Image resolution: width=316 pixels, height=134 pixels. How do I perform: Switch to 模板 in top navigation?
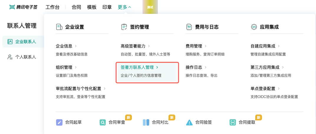92,7
